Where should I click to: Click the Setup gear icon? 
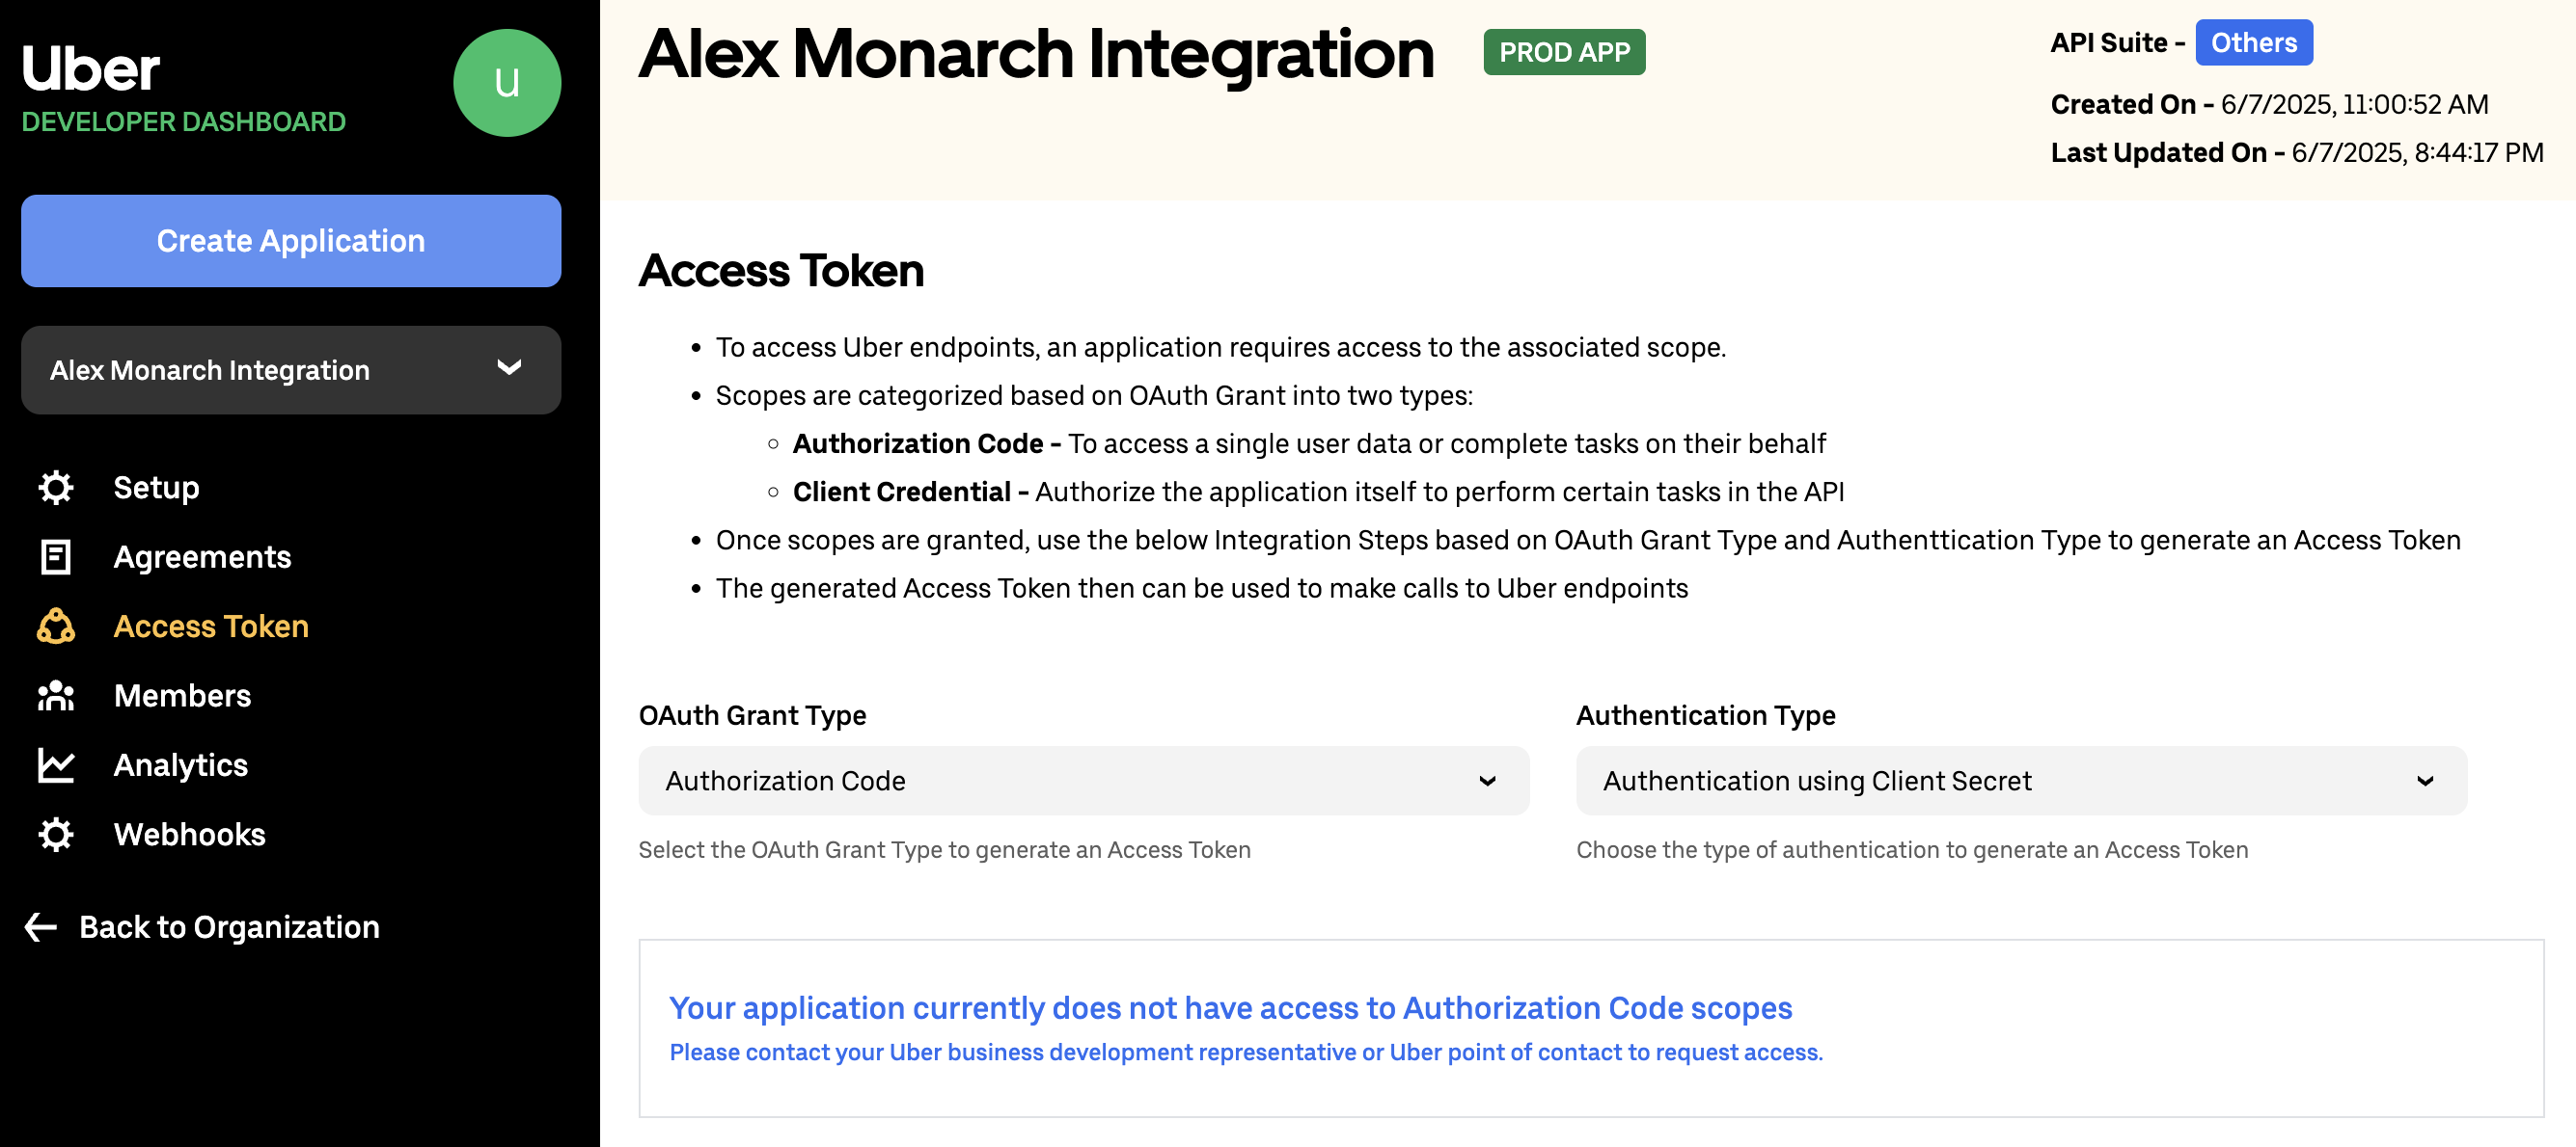pyautogui.click(x=56, y=488)
